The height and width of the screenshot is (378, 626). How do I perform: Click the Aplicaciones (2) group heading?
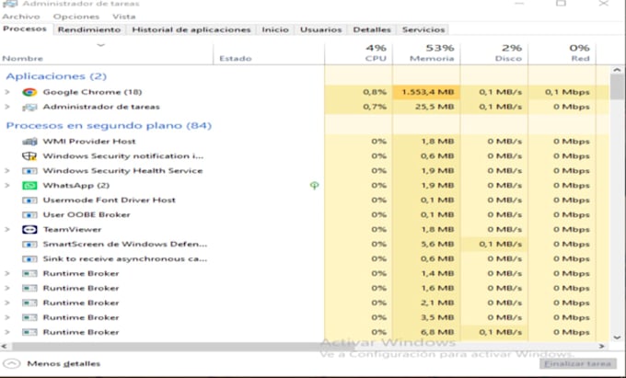[x=56, y=76]
